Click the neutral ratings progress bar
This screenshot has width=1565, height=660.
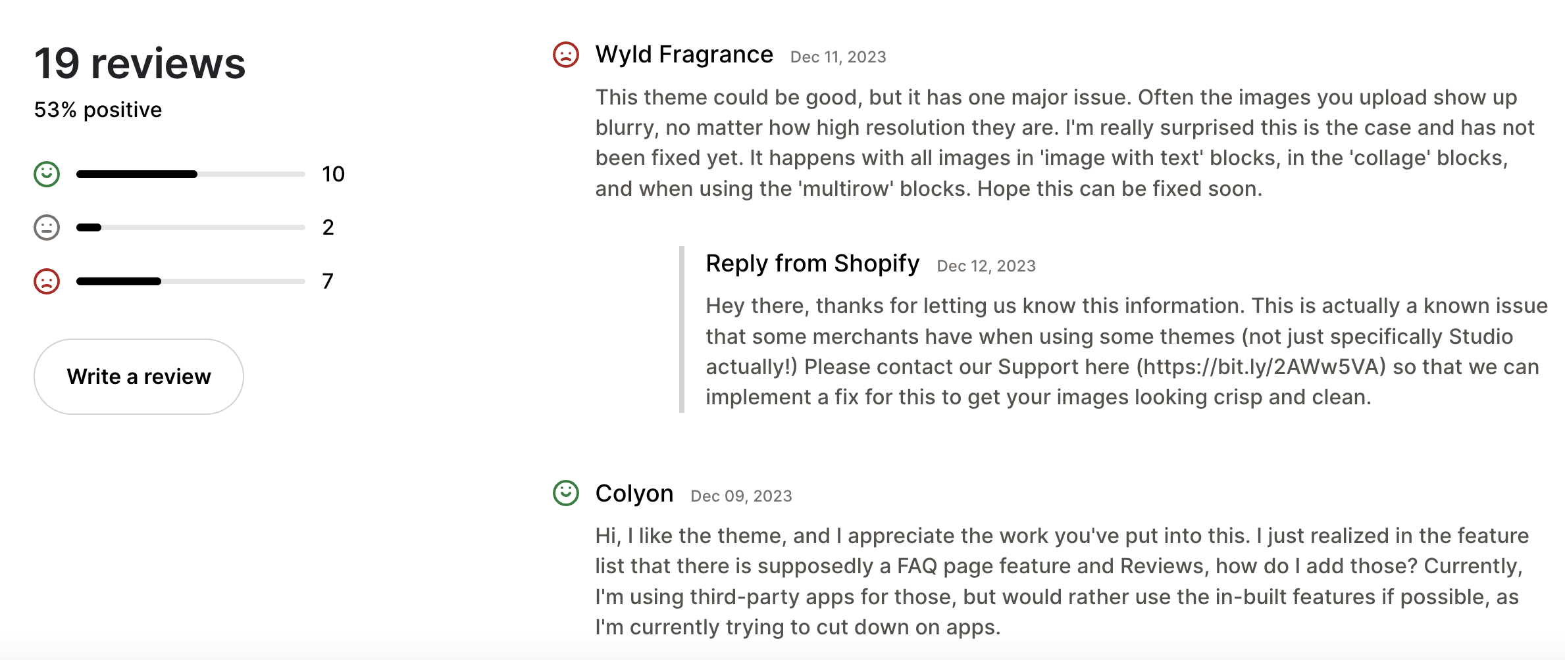(x=191, y=227)
